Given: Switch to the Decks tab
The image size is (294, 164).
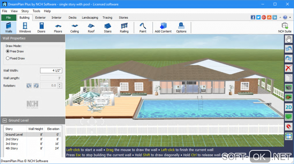Looking at the screenshot, I should click(72, 17).
